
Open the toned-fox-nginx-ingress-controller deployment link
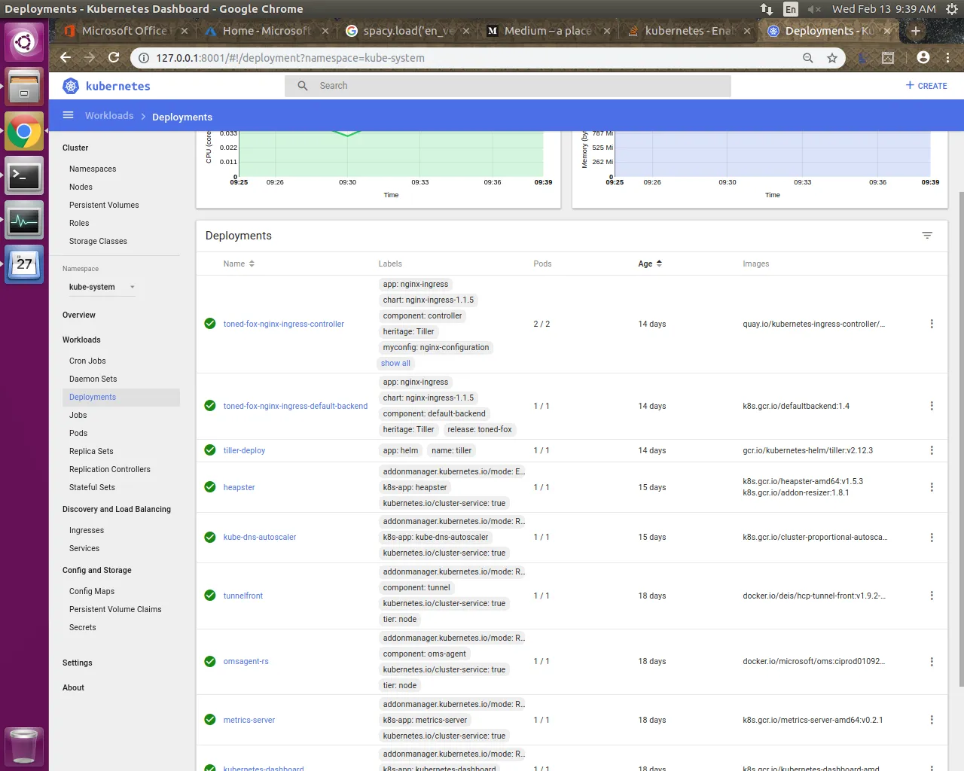pyautogui.click(x=284, y=324)
